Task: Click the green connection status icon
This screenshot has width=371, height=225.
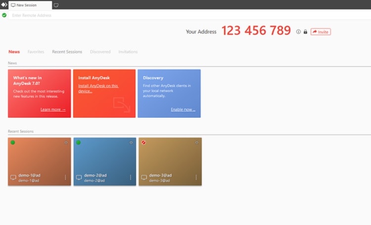Action: point(4,15)
